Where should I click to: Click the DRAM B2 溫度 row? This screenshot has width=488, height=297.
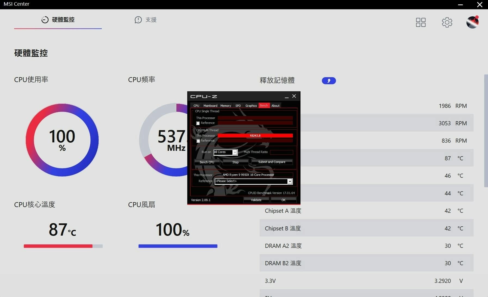point(366,263)
